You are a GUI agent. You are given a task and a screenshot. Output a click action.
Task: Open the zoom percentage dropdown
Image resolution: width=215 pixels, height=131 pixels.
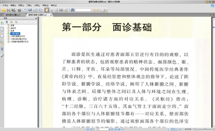coord(194,129)
